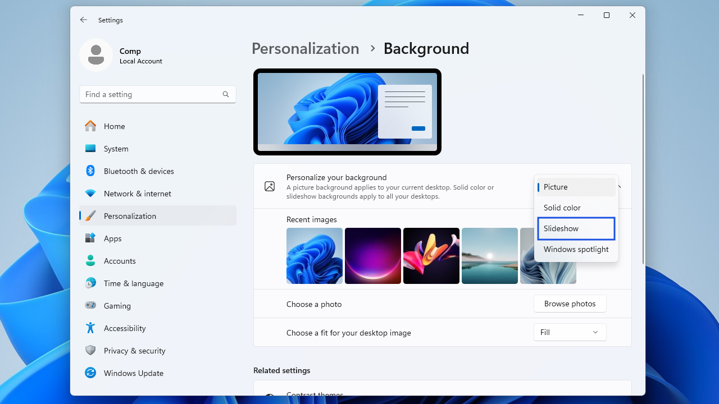Choose Windows spotlight option
The width and height of the screenshot is (719, 404).
pos(576,249)
